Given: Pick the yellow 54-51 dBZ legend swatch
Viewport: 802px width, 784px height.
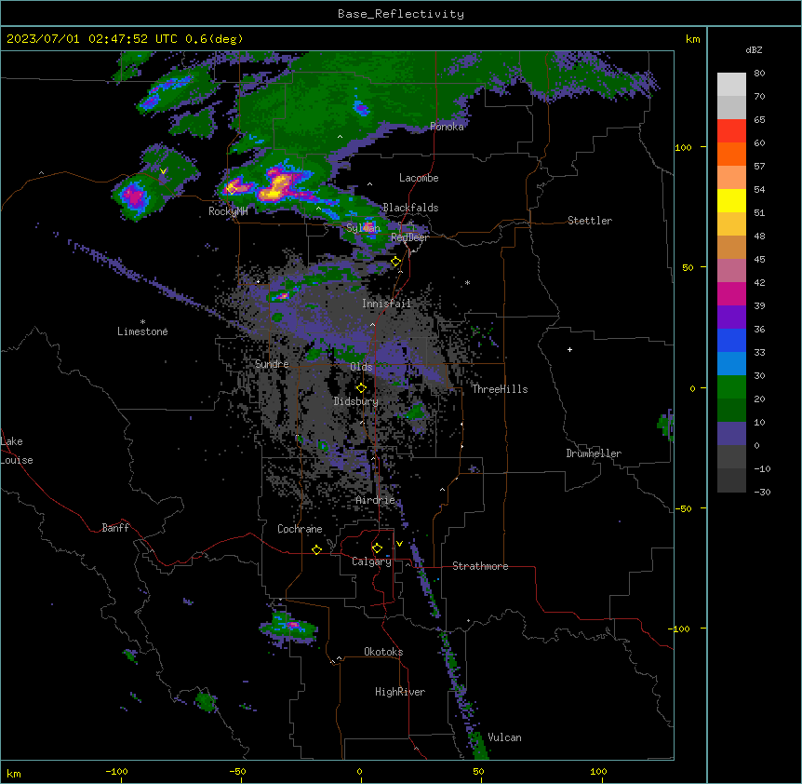Looking at the screenshot, I should pyautogui.click(x=731, y=200).
